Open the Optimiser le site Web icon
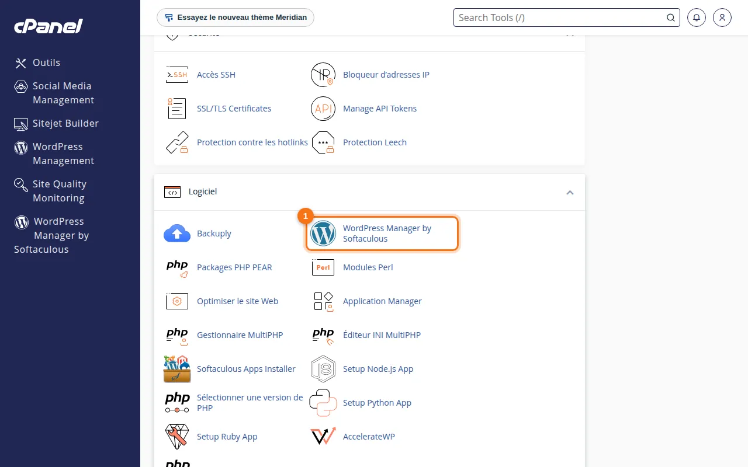The image size is (748, 467). point(176,301)
